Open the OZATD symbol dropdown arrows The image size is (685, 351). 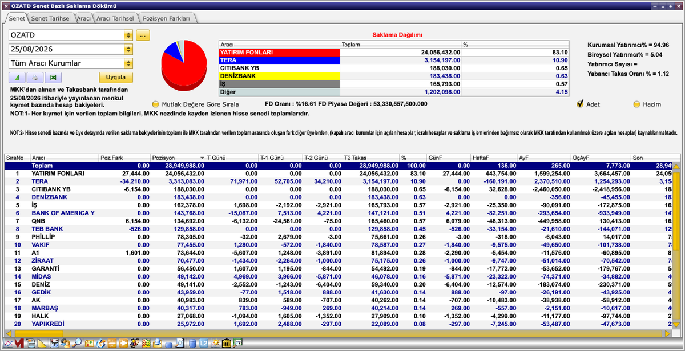tap(128, 35)
